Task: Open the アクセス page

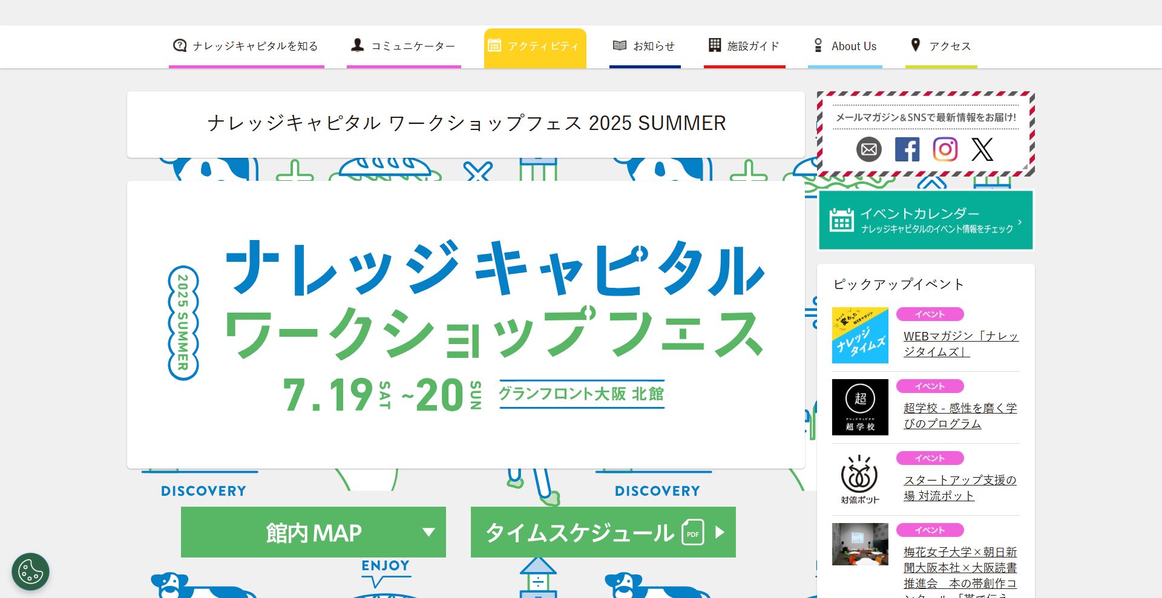Action: [x=941, y=47]
